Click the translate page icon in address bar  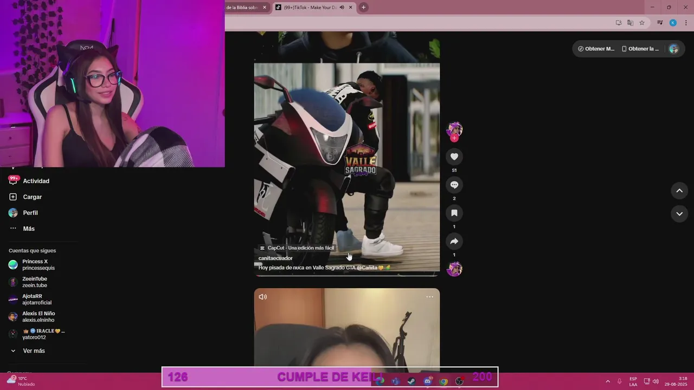tap(630, 23)
